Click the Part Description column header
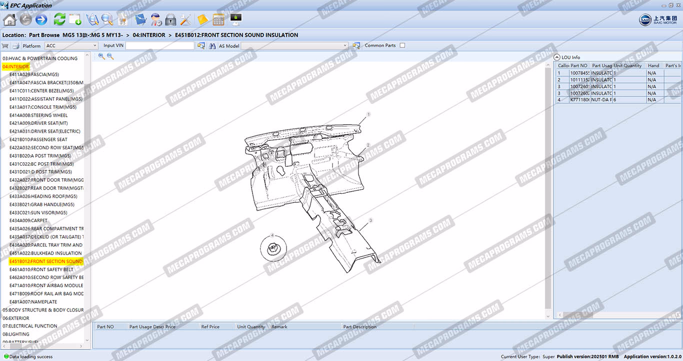The height and width of the screenshot is (361, 683). (359, 327)
